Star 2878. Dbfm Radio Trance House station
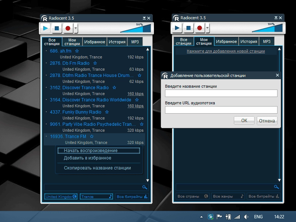Viewport: 296px width, 222px height. 139,75
